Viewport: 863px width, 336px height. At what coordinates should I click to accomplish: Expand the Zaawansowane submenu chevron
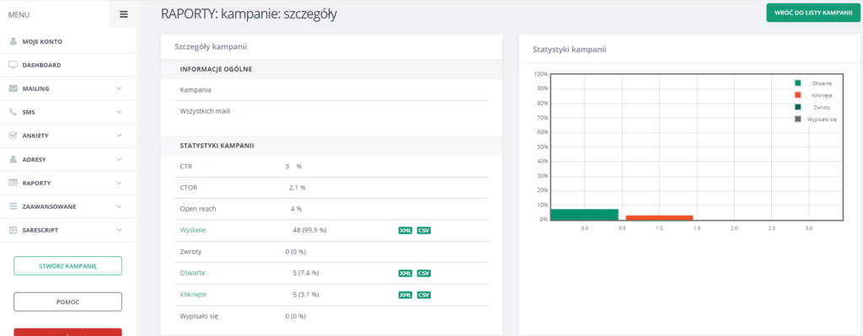[120, 207]
